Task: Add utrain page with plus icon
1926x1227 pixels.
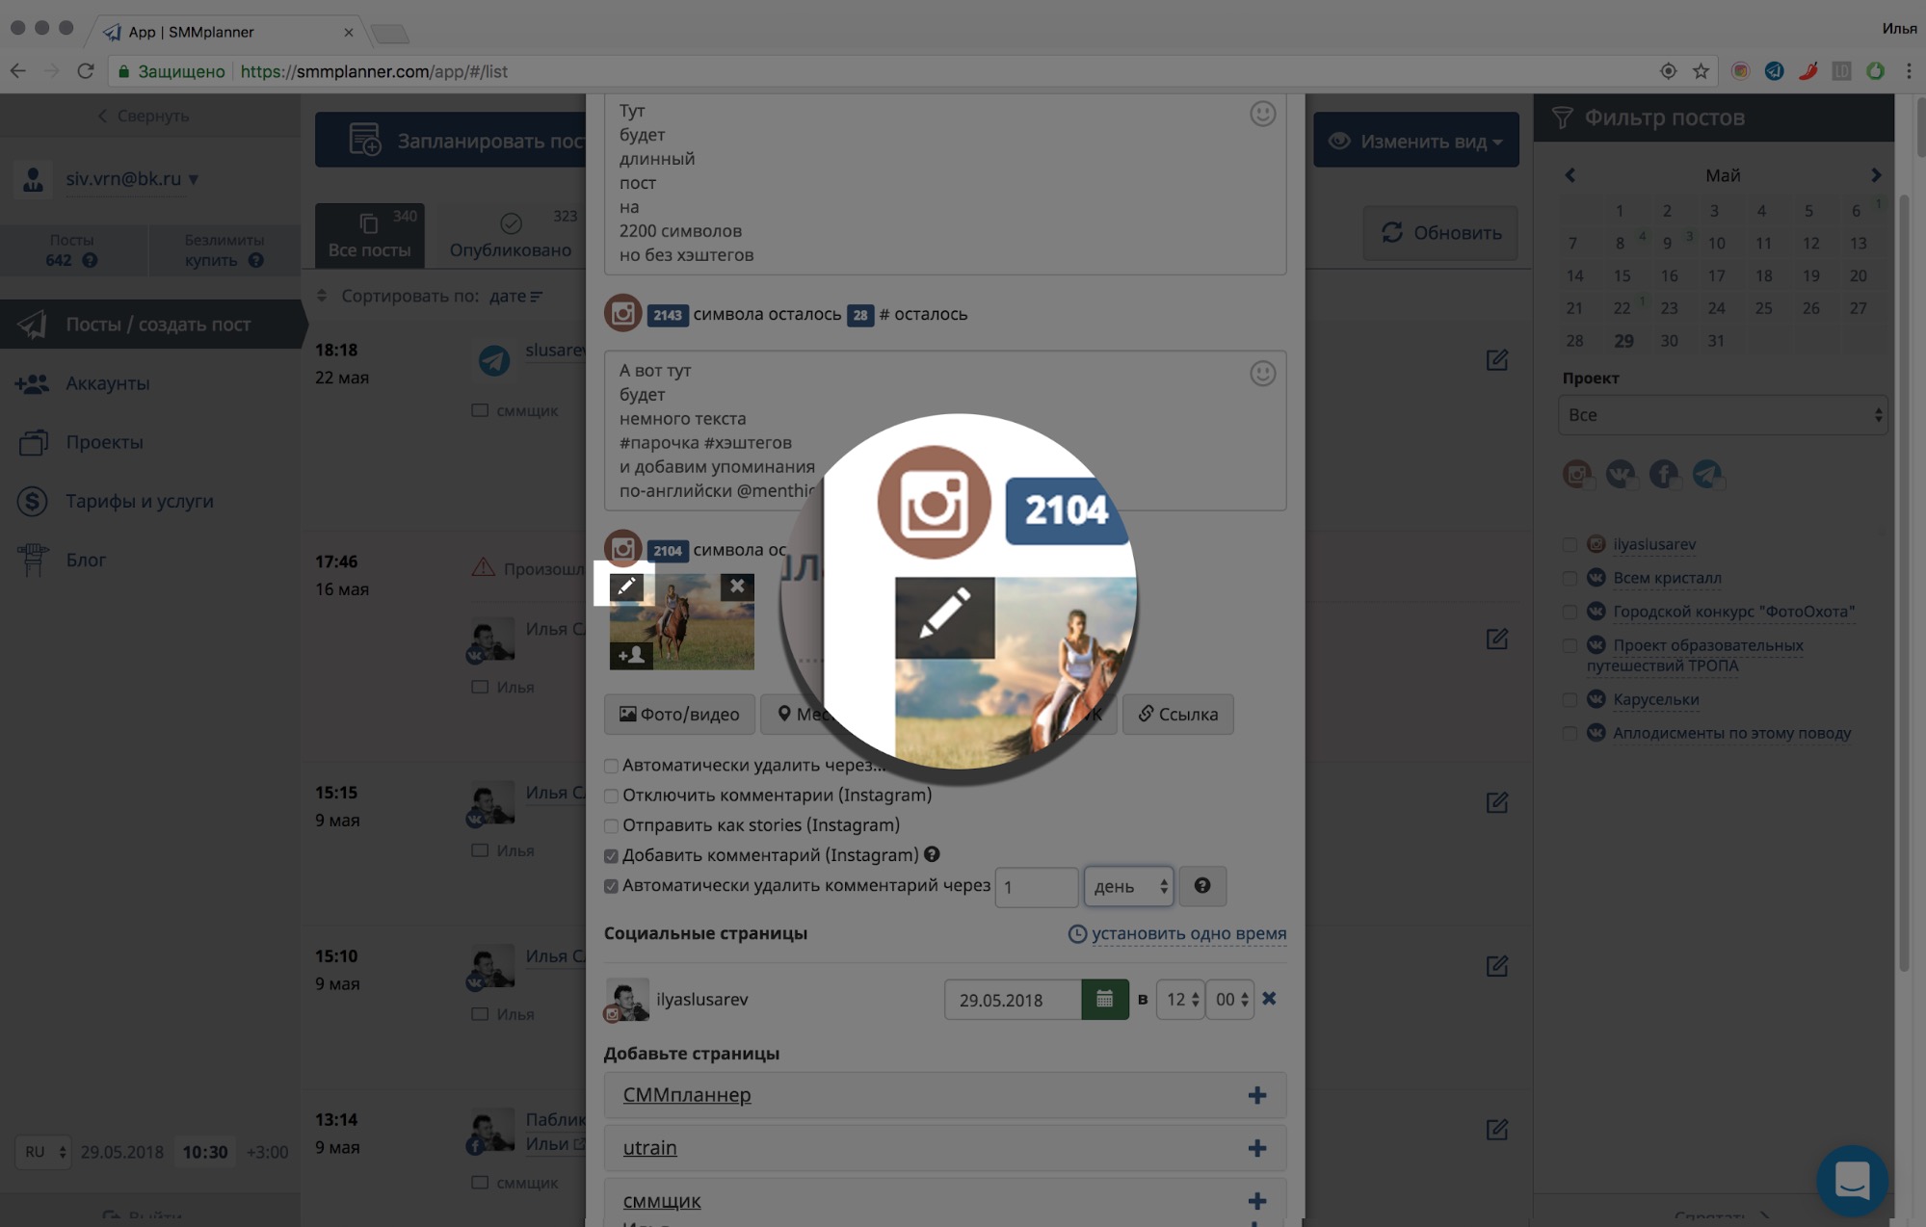Action: coord(1256,1148)
